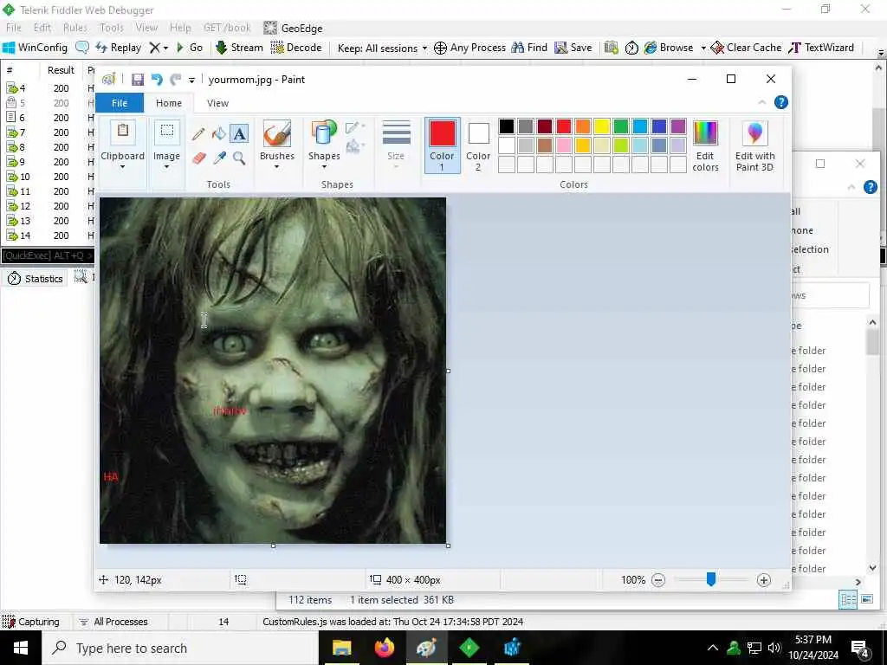This screenshot has width=887, height=665.
Task: Select the Color picker eyedropper tool
Action: click(x=219, y=158)
